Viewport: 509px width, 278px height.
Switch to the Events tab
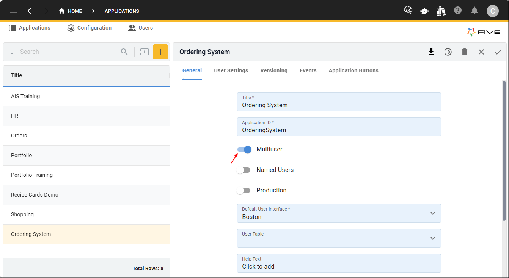[x=308, y=70]
